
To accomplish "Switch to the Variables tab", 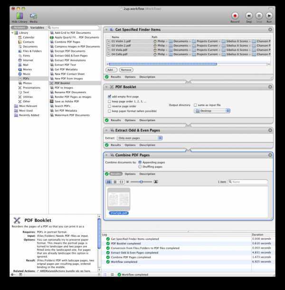I will click(x=37, y=28).
